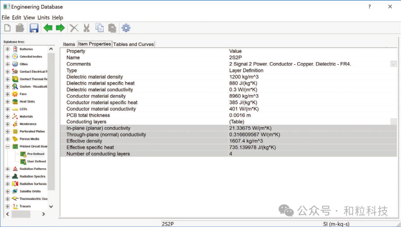Click the Cities globe icon
The height and width of the screenshot is (227, 401).
click(15, 64)
